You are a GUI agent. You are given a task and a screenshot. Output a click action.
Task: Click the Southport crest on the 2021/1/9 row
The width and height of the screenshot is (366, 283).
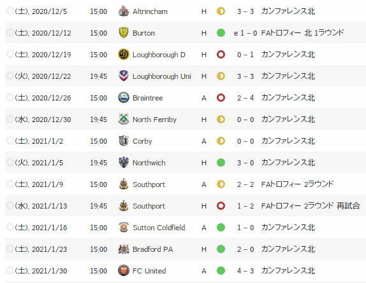tap(124, 184)
